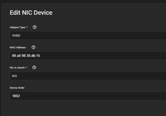
Task: Click empty panel area below Device Order
Action: [x=83, y=107]
